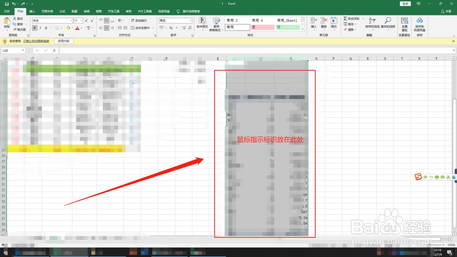This screenshot has width=457, height=257.
Task: Click the 删除 (Delete) cells icon
Action: 324,21
